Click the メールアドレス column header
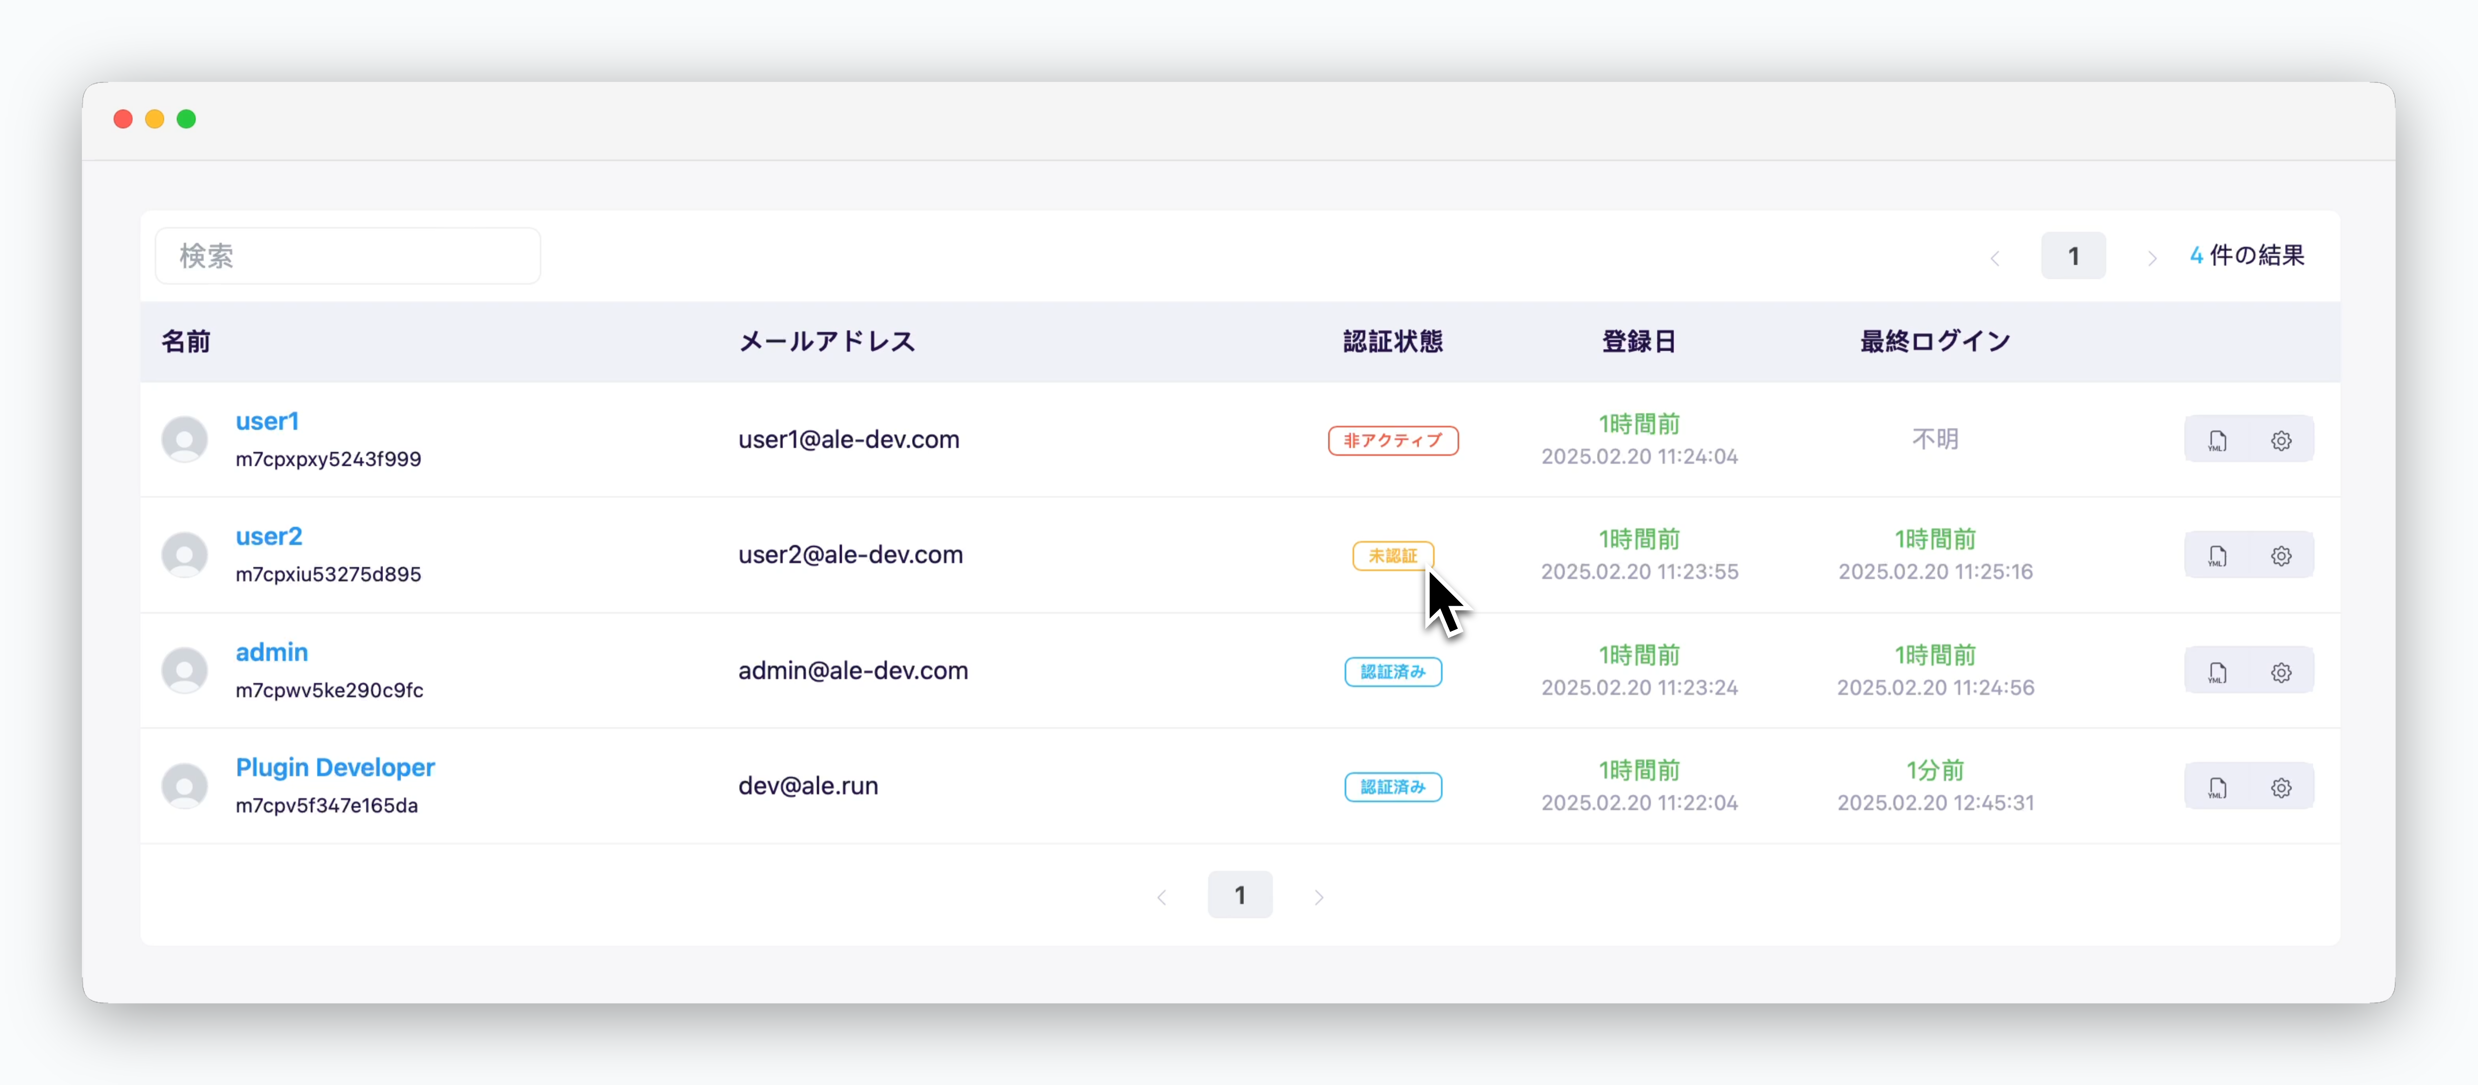The image size is (2478, 1085). pyautogui.click(x=827, y=342)
